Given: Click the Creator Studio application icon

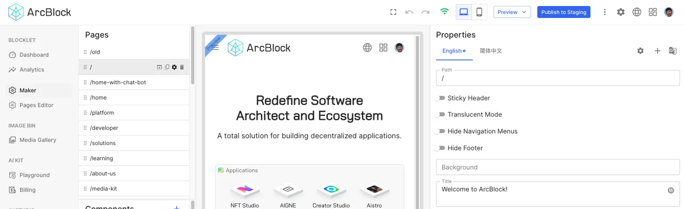Looking at the screenshot, I should pyautogui.click(x=331, y=189).
